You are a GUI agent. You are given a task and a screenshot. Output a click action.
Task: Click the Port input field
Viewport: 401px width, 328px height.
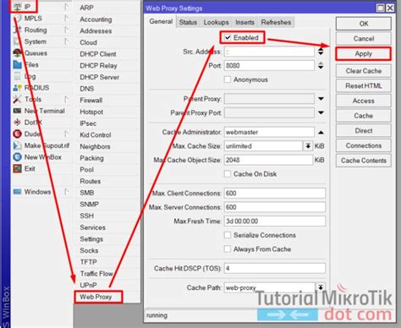tap(269, 66)
